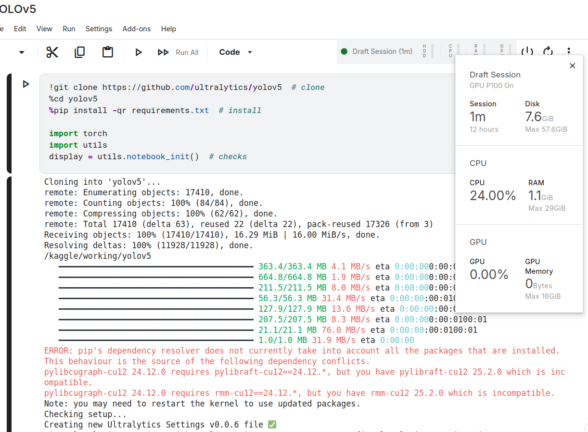588x432 pixels.
Task: Click 'Creating new Ultralytics Settings v0.0.6 file' line
Action: [x=160, y=425]
